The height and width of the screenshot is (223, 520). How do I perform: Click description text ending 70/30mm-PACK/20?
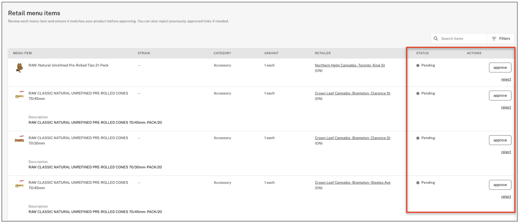95,167
